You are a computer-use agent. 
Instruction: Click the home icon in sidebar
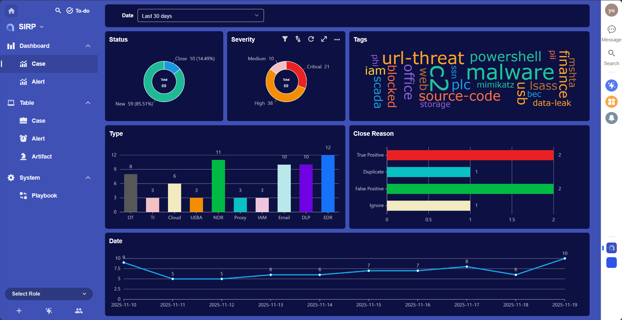[x=11, y=11]
